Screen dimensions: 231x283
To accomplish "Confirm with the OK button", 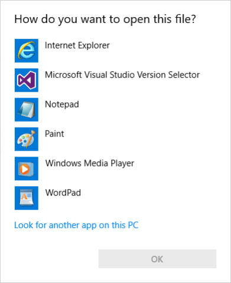I will [x=157, y=259].
